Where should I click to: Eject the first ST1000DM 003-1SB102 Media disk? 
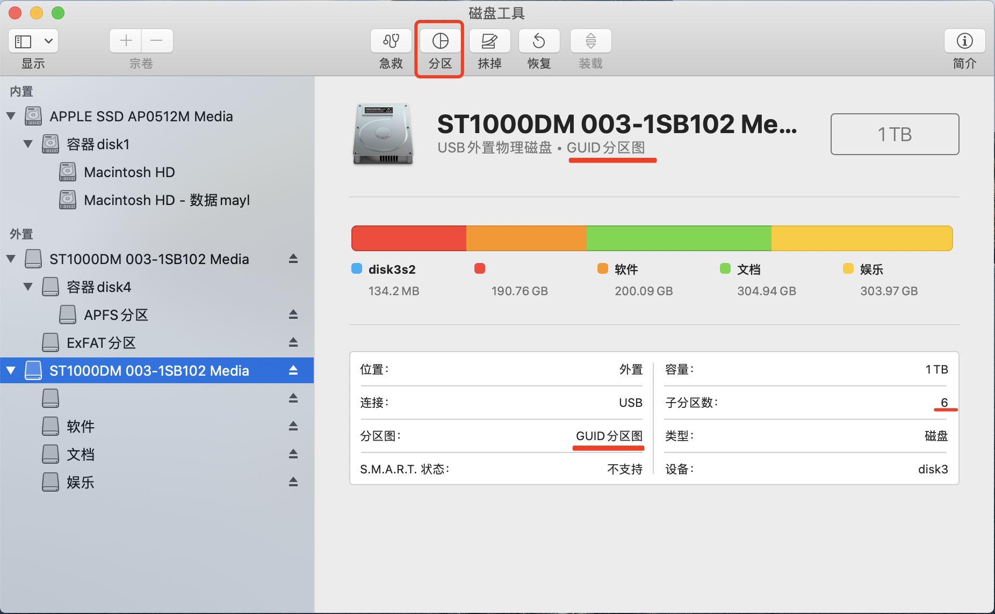293,259
